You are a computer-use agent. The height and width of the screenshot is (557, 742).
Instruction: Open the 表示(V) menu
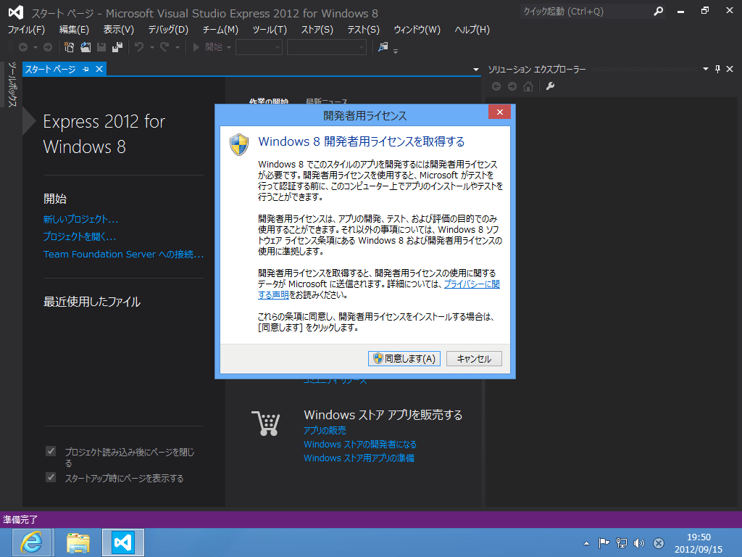coord(119,30)
